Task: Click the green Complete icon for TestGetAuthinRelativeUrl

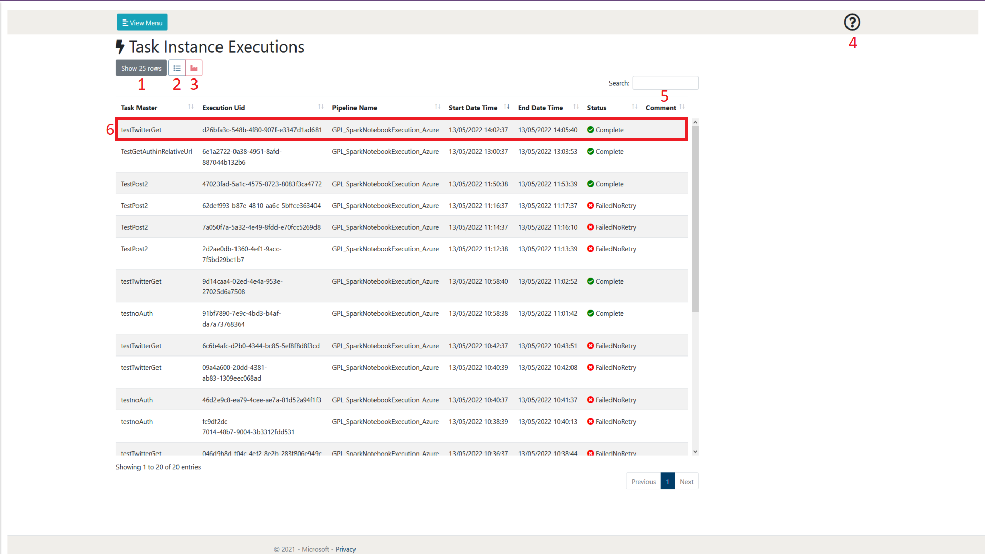Action: (590, 152)
